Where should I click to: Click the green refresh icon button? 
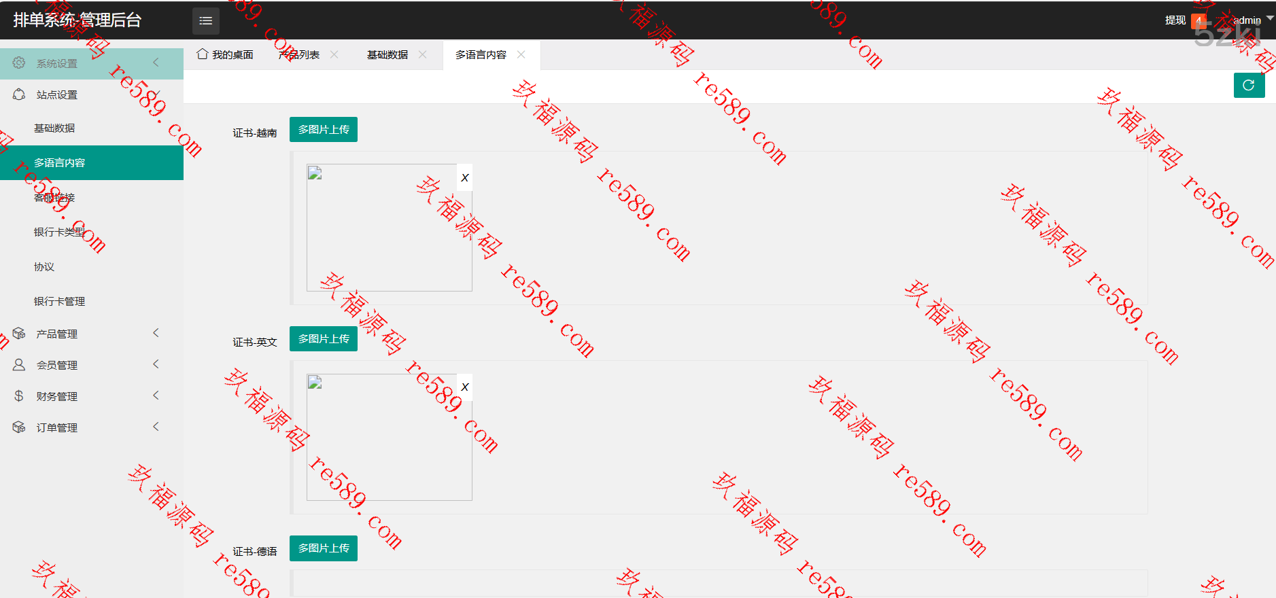(1249, 86)
